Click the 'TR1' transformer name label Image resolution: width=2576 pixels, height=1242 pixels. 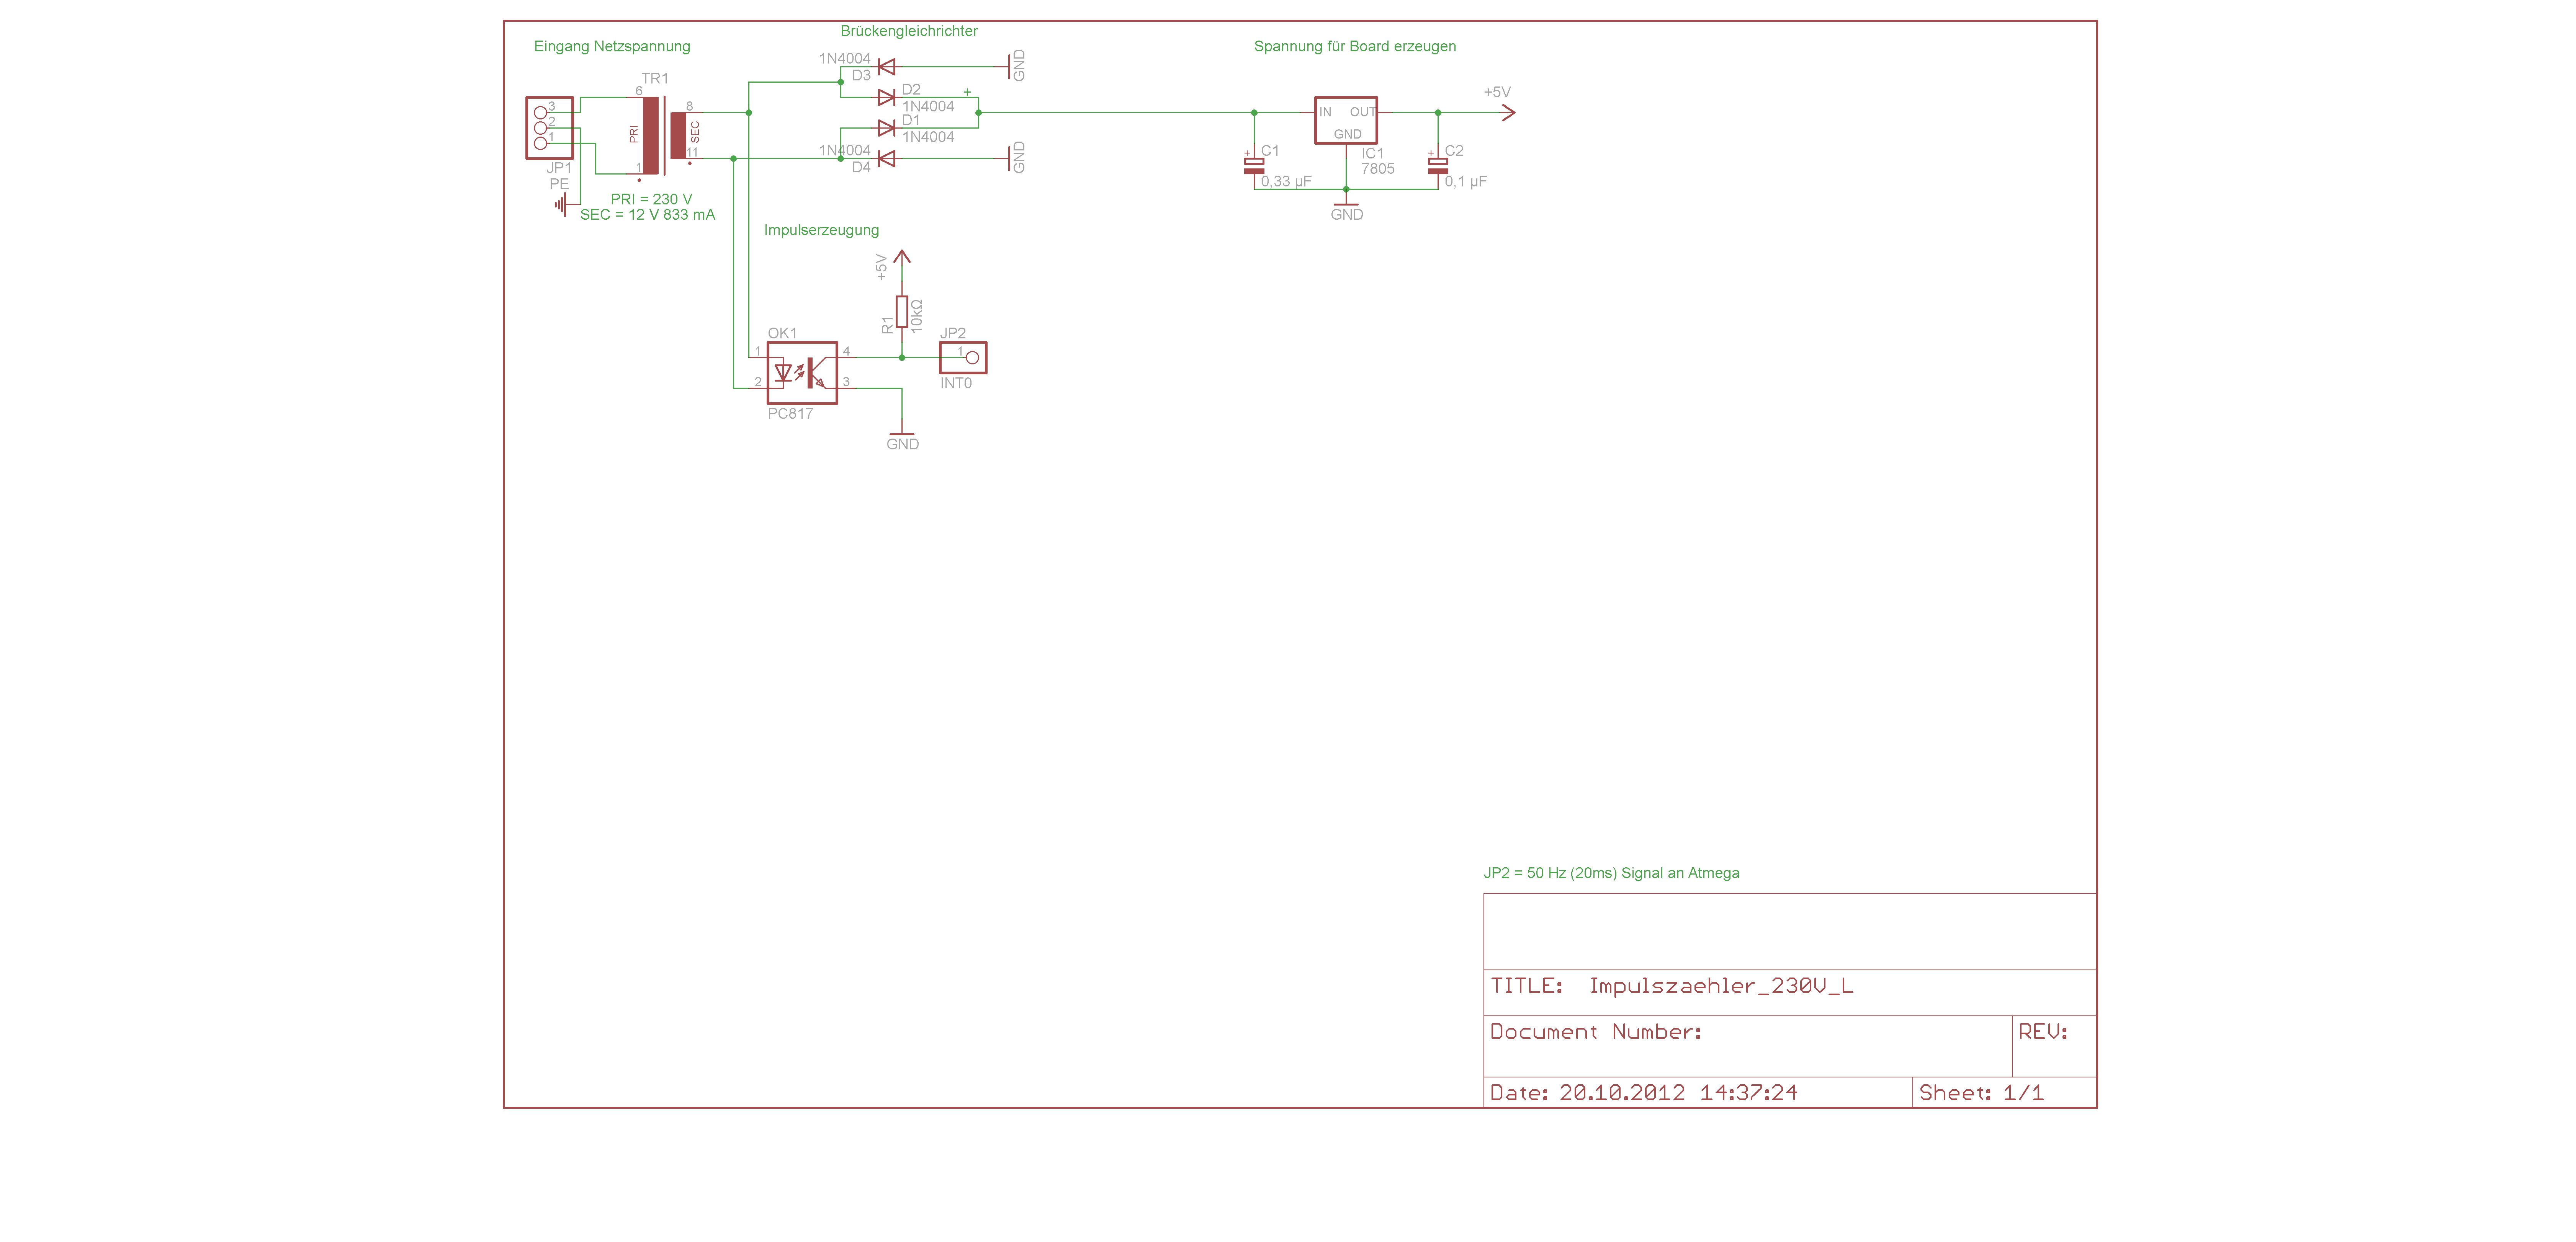coord(655,78)
